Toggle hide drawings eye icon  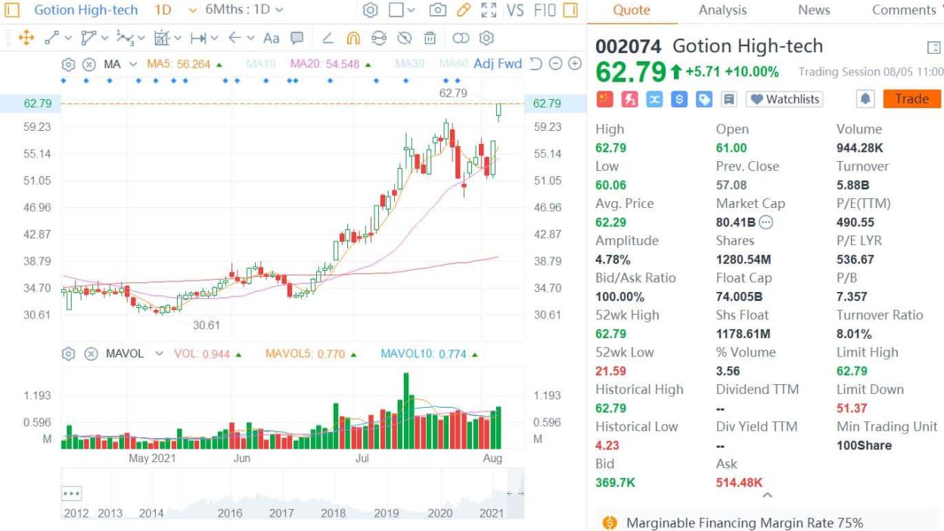coord(404,38)
